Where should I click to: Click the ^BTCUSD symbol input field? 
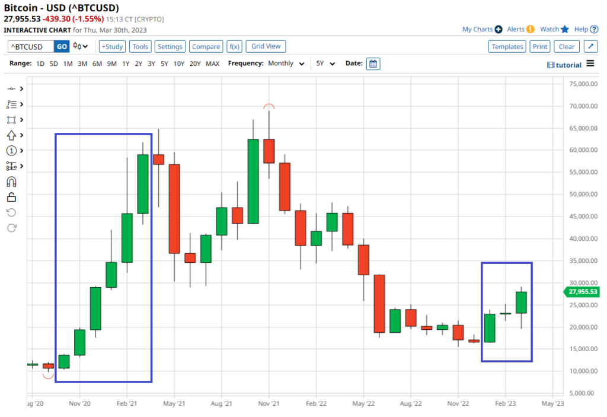pyautogui.click(x=31, y=47)
